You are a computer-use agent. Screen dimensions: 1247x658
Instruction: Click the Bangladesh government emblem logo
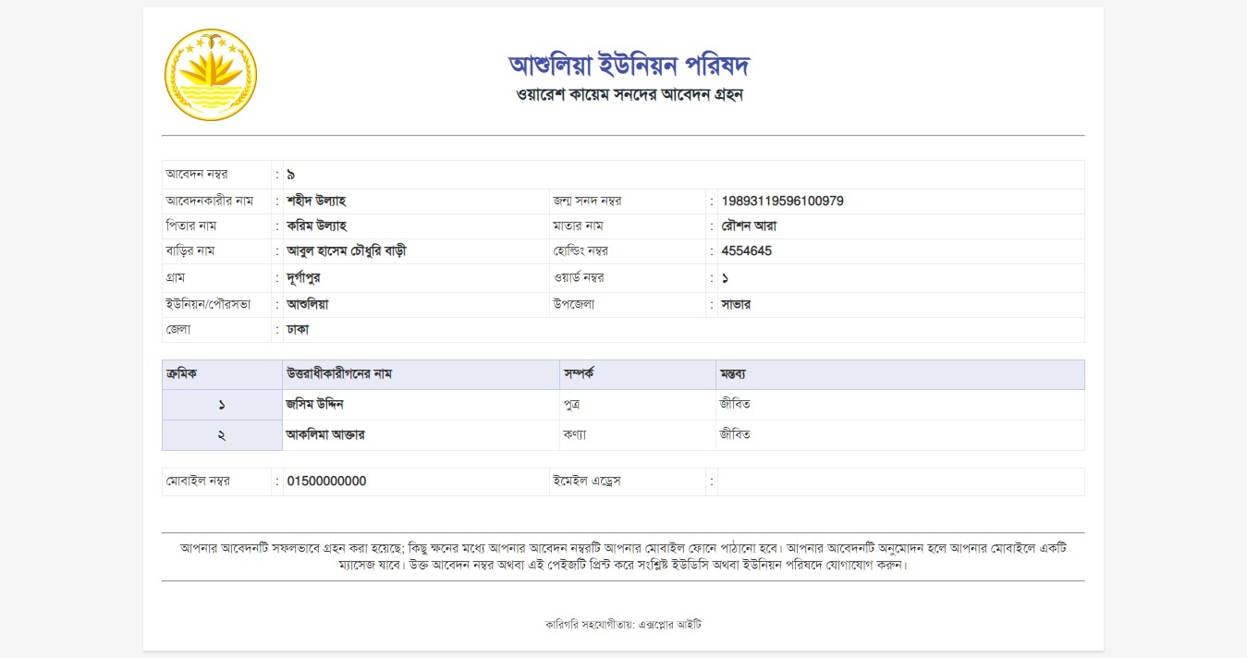[211, 75]
